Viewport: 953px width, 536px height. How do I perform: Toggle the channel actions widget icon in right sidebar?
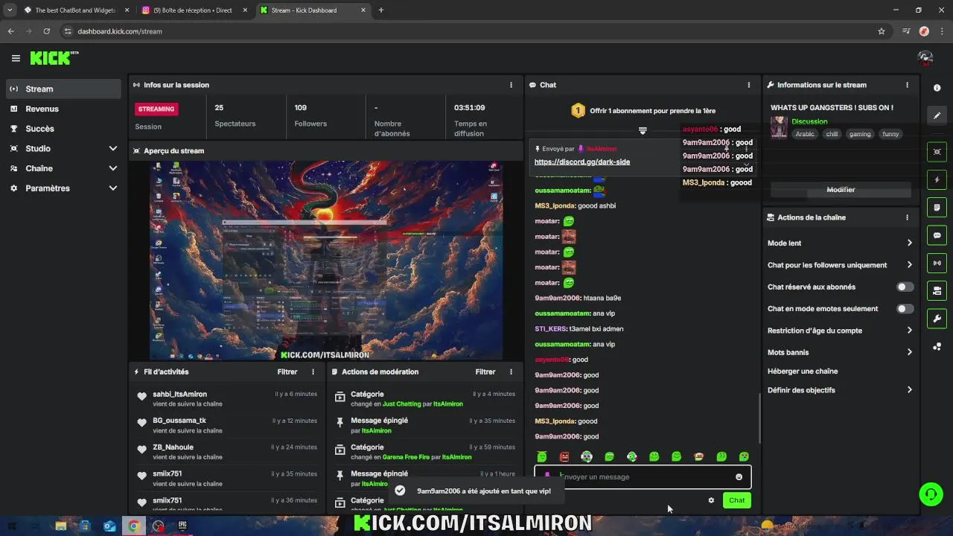click(x=937, y=290)
